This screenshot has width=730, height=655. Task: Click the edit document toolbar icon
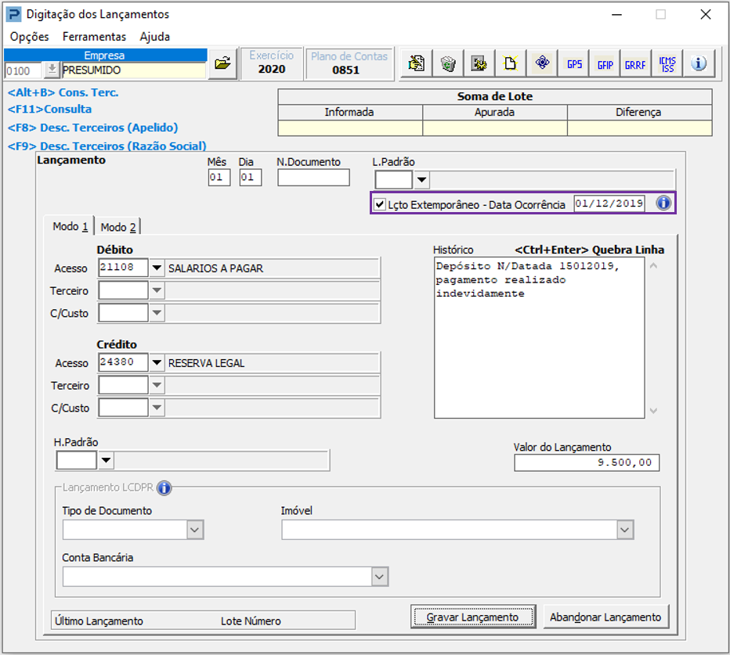pos(416,63)
